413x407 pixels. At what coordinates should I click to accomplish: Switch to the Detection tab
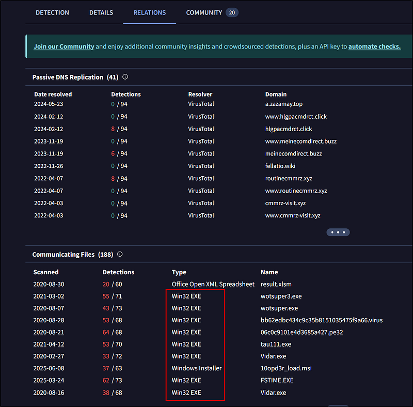[x=52, y=12]
